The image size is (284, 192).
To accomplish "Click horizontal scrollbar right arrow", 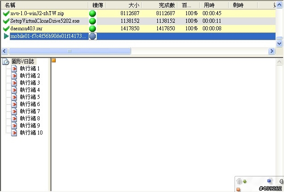I will [x=272, y=51].
